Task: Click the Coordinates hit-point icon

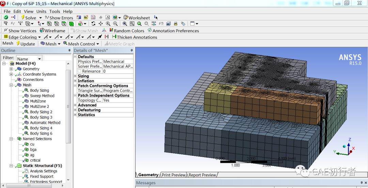Action: [x=20, y=24]
